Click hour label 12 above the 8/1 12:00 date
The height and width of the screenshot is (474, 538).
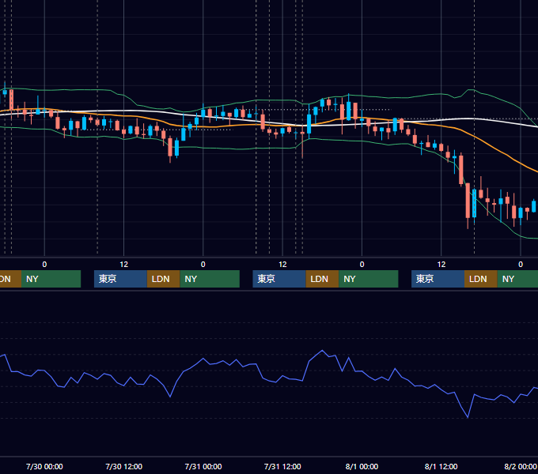441,265
